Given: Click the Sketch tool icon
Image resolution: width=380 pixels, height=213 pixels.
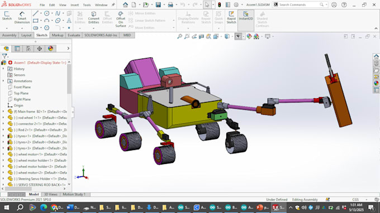Looking at the screenshot, I should click(7, 14).
